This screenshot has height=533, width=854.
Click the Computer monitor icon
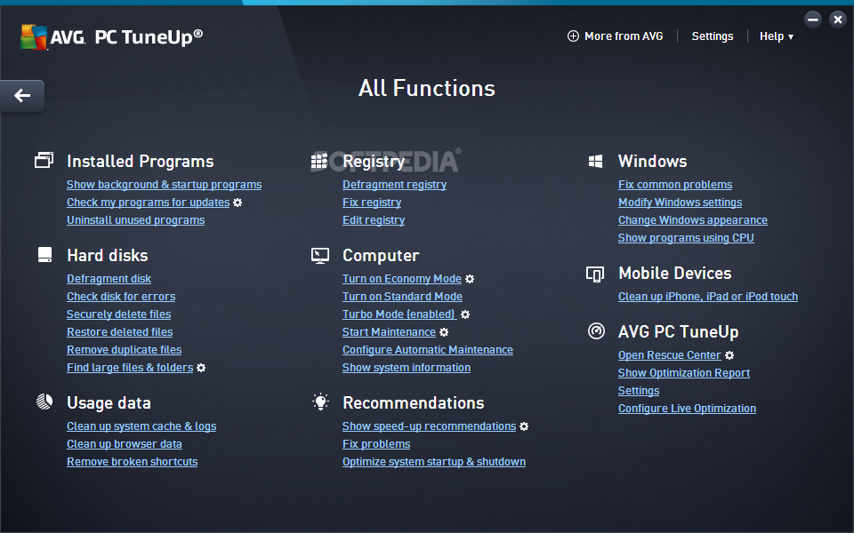click(319, 255)
